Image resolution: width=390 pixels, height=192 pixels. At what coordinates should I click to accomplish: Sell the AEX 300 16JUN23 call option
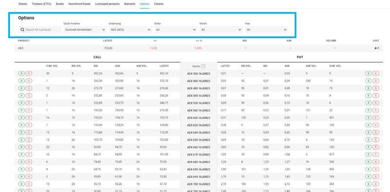[x=29, y=74]
